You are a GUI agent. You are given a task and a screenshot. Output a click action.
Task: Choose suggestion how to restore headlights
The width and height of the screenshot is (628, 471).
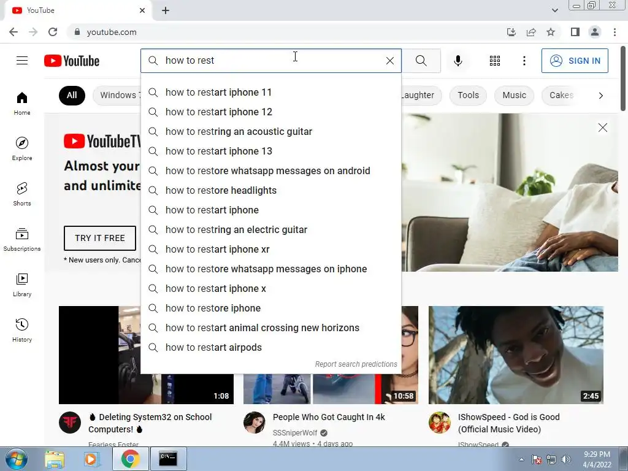(x=270, y=190)
